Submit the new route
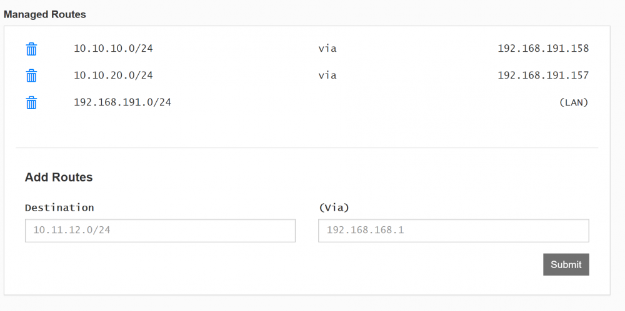Viewport: 625px width, 311px height. point(566,264)
